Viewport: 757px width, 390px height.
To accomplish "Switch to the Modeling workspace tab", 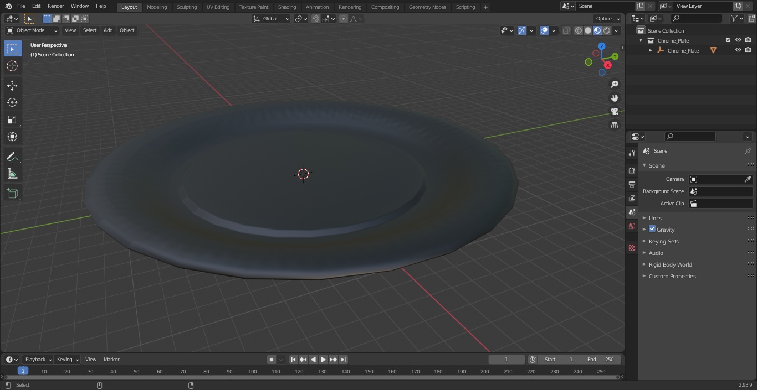I will tap(157, 7).
